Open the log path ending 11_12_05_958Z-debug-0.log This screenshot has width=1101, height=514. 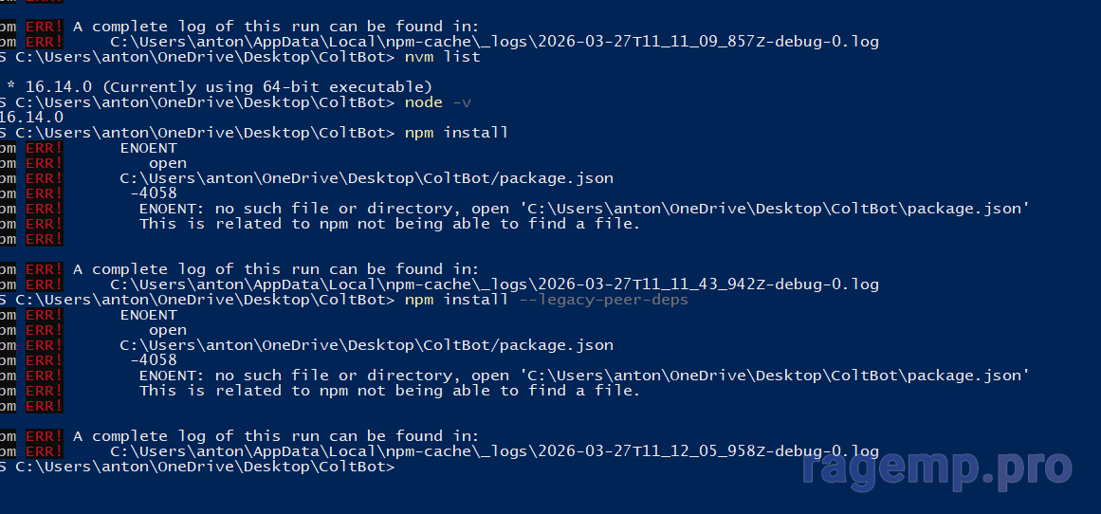[x=494, y=451]
